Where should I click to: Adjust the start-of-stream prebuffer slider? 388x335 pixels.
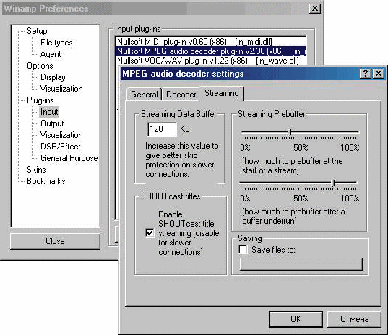[x=290, y=132]
